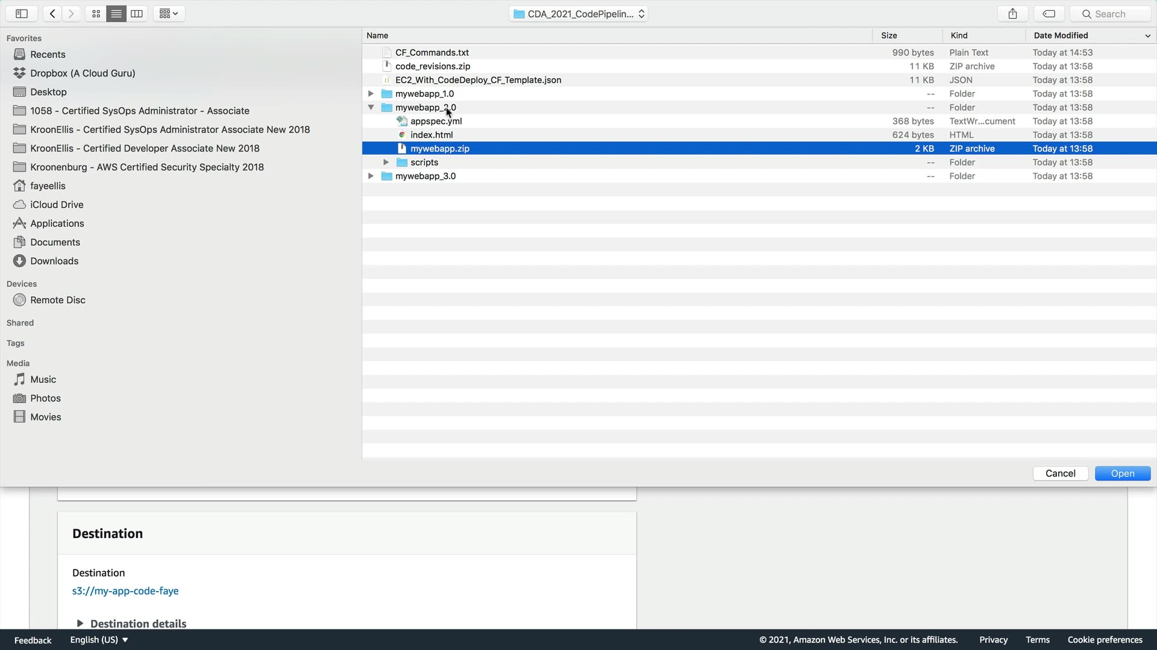This screenshot has height=650, width=1157.
Task: Click the Share toolbar icon
Action: click(1012, 13)
